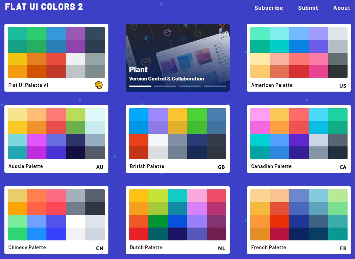
Task: Open the French Palette title
Action: click(x=269, y=248)
